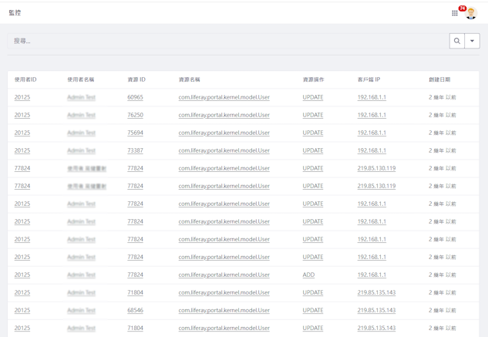The width and height of the screenshot is (488, 337).
Task: Expand the advanced search dropdown caret
Action: pos(472,41)
